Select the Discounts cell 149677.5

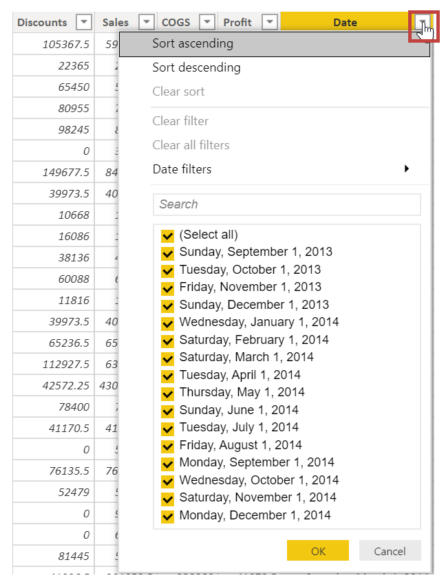pos(54,172)
